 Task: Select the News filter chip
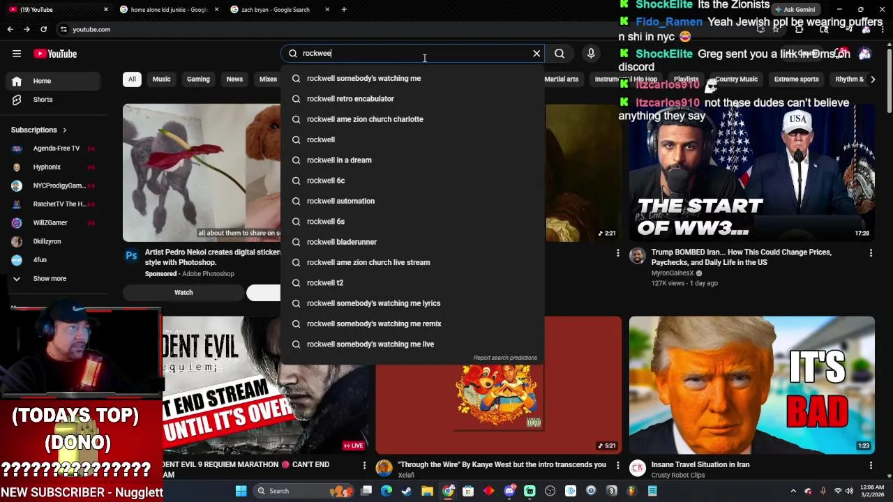(x=234, y=79)
